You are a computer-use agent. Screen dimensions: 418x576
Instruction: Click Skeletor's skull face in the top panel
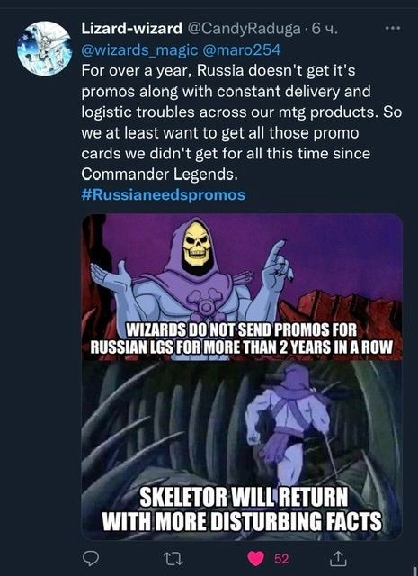197,244
